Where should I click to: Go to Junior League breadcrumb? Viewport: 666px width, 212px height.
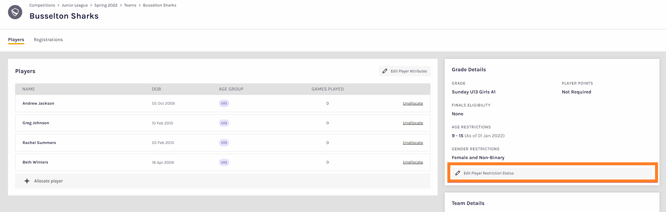click(75, 5)
